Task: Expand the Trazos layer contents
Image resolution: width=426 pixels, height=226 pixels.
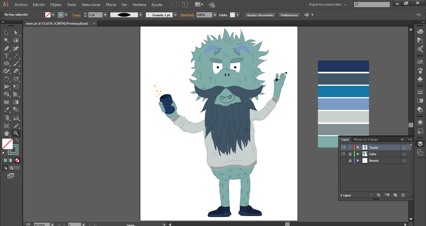Action: click(x=358, y=148)
